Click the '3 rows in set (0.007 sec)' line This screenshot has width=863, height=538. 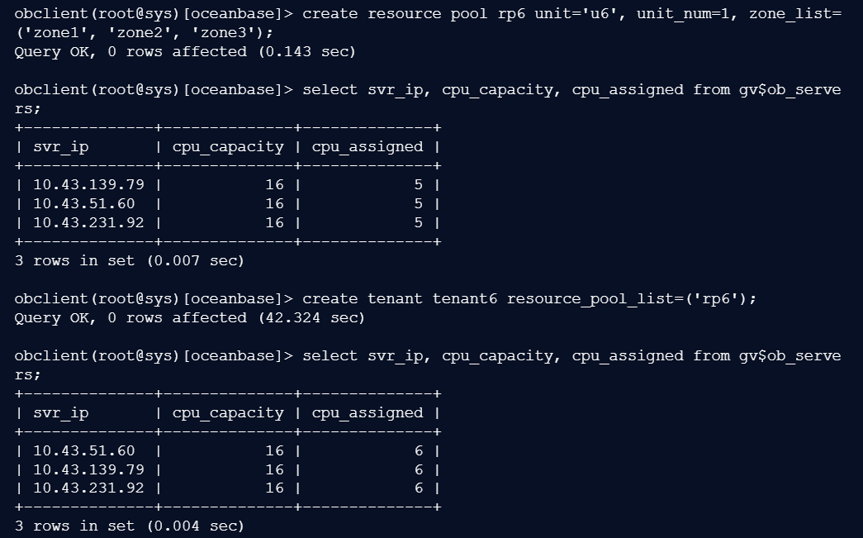[129, 260]
